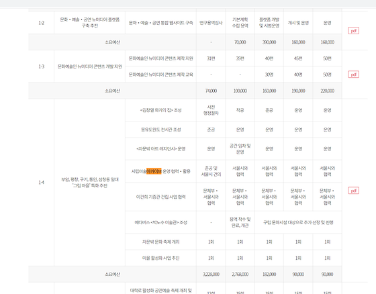This screenshot has height=294, width=376.
Task: Select the '35편' cell
Action: pyautogui.click(x=240, y=58)
